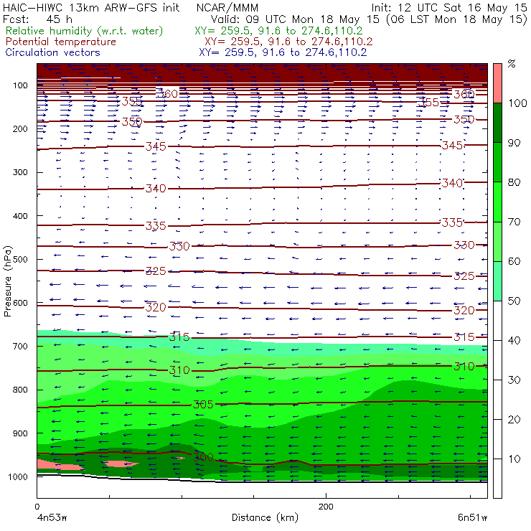The width and height of the screenshot is (531, 531).
Task: Click the 'Distance (km)' axis title
Action: point(265,517)
